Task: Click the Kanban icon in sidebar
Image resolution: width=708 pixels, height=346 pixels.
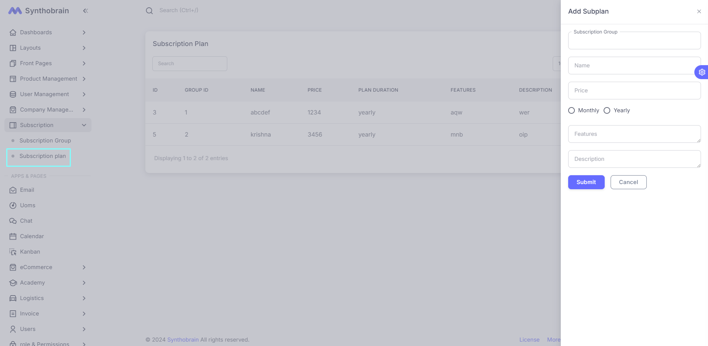Action: click(x=13, y=252)
